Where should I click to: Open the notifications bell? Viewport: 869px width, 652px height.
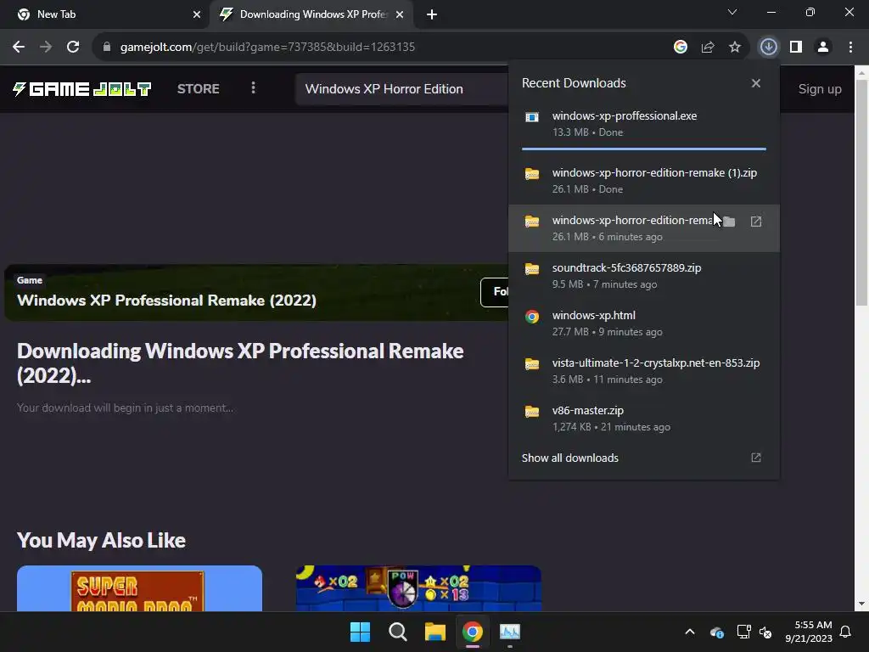pyautogui.click(x=845, y=632)
